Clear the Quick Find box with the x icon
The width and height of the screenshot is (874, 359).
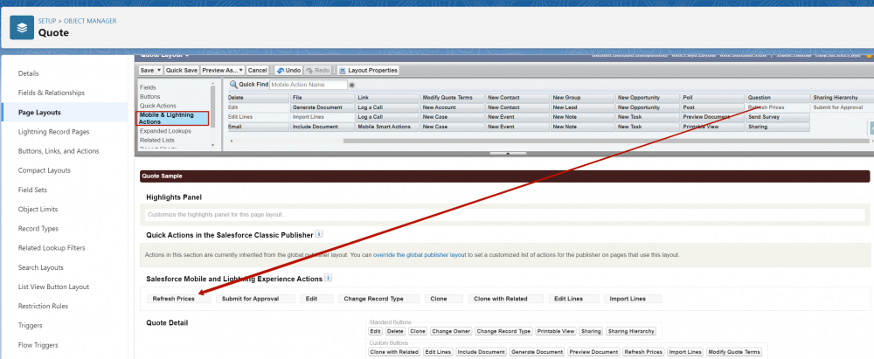tap(351, 86)
